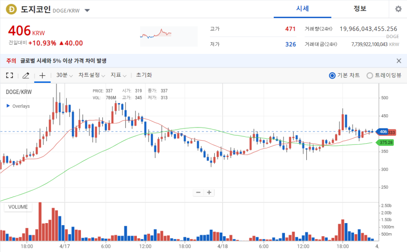Click the green 375.28 moving average tag
The width and height of the screenshot is (407, 252).
tap(385, 142)
